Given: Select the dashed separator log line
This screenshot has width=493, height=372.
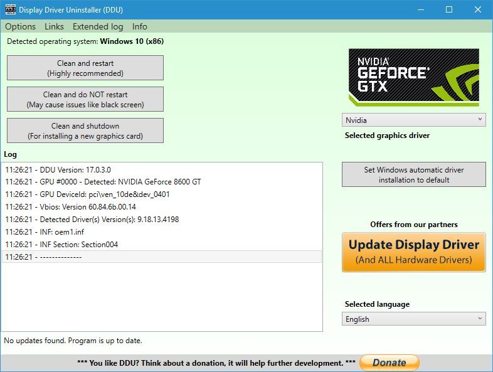Looking at the screenshot, I should (162, 257).
